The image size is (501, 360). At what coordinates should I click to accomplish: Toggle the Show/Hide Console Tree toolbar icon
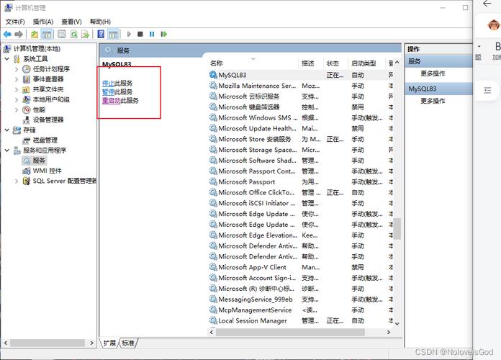[47, 34]
